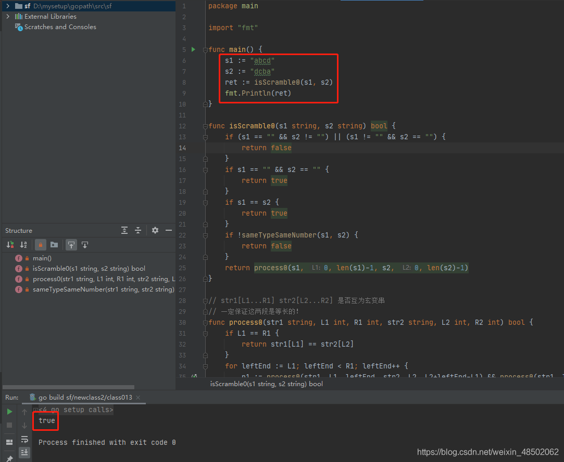Image resolution: width=564 pixels, height=462 pixels.
Task: Select go build sf/newclass2/class013 tab
Action: click(x=85, y=398)
